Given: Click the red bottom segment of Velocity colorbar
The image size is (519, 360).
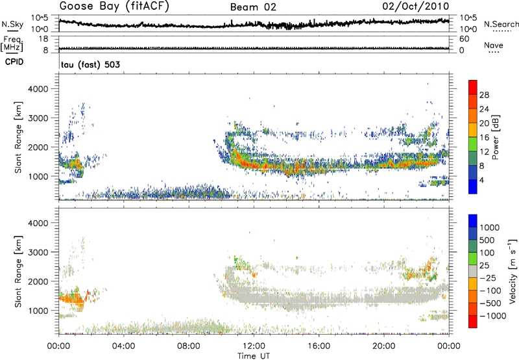Looking at the screenshot, I should [473, 322].
